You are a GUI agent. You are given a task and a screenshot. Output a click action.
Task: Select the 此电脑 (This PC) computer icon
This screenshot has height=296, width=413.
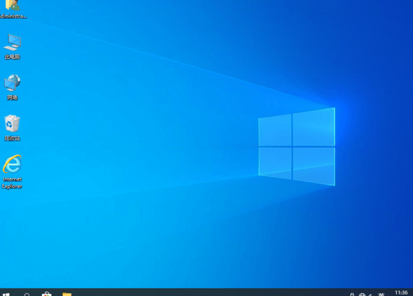[x=12, y=42]
